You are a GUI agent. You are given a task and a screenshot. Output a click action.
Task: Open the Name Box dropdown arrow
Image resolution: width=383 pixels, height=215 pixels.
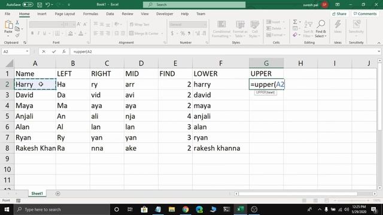[27, 51]
